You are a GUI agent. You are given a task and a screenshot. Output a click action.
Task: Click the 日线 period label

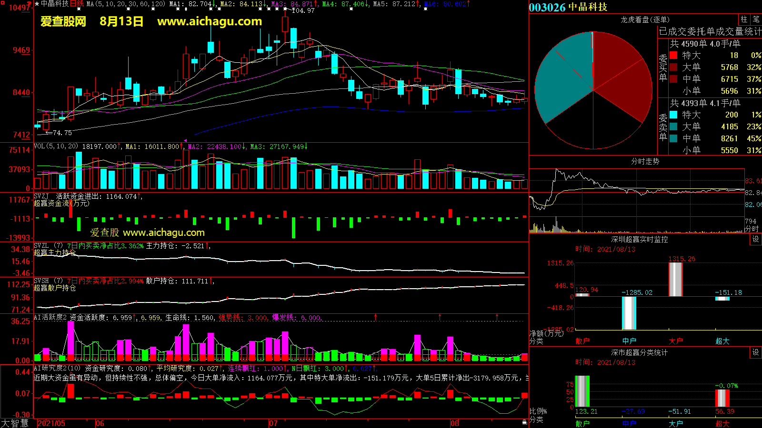point(77,4)
